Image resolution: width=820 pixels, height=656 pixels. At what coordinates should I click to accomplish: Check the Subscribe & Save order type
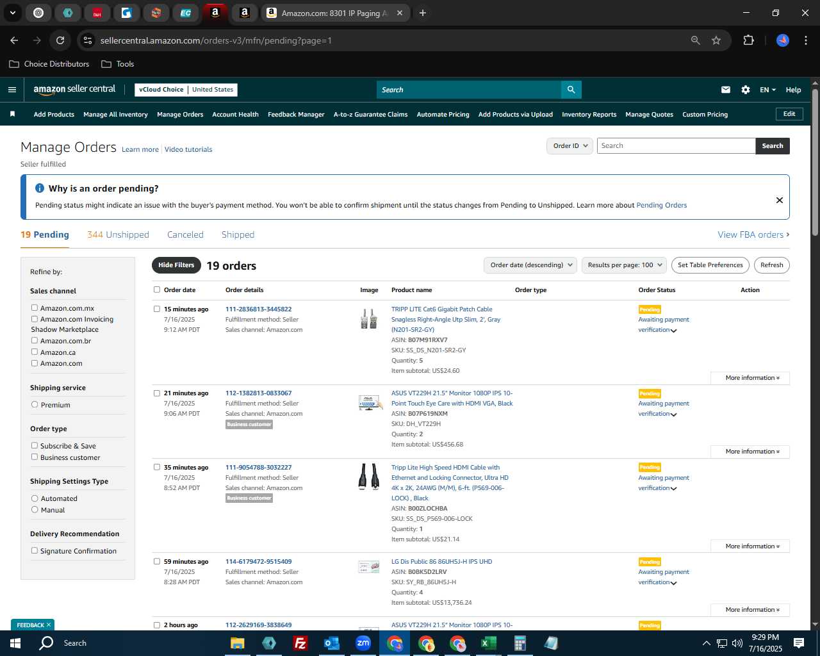pyautogui.click(x=35, y=445)
